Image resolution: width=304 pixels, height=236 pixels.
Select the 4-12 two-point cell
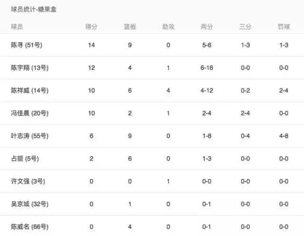[207, 91]
